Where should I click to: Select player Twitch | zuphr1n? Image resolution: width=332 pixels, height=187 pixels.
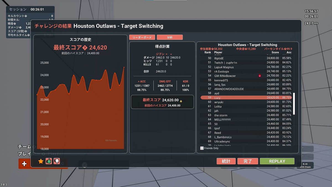tap(246, 63)
